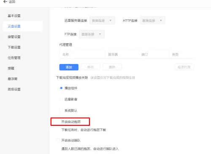The image size is (211, 154).
Task: Click the 代理管理 section label
Action: (65, 45)
